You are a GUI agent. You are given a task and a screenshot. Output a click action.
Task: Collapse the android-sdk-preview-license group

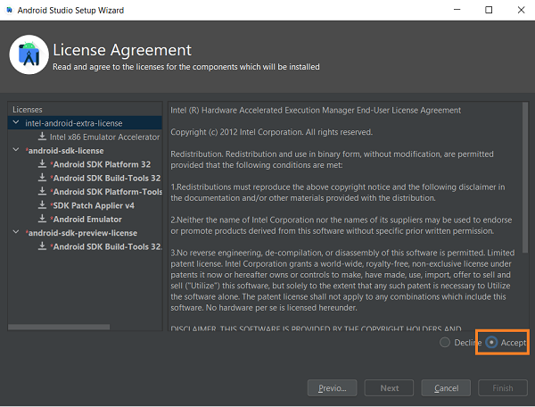[x=16, y=232]
